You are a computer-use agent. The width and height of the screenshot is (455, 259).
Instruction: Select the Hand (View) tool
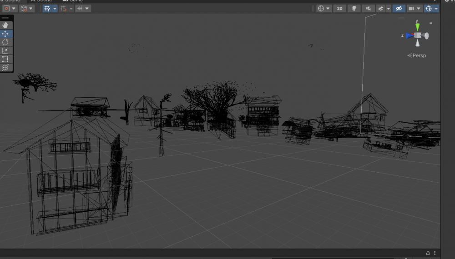click(x=5, y=25)
